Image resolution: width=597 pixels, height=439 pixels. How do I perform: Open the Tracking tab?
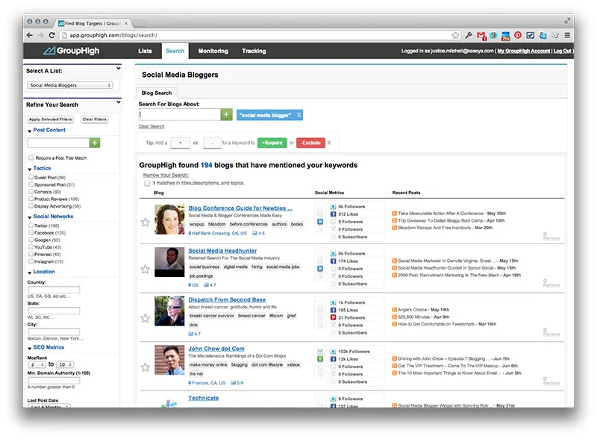pyautogui.click(x=254, y=51)
